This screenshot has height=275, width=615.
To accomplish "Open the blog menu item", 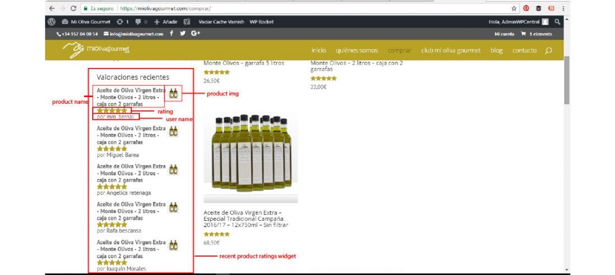I will [x=496, y=50].
